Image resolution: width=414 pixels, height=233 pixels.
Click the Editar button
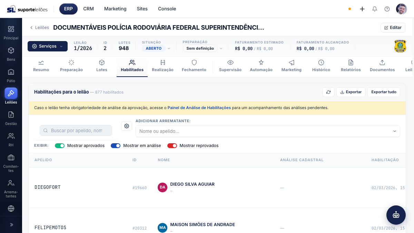click(x=393, y=28)
